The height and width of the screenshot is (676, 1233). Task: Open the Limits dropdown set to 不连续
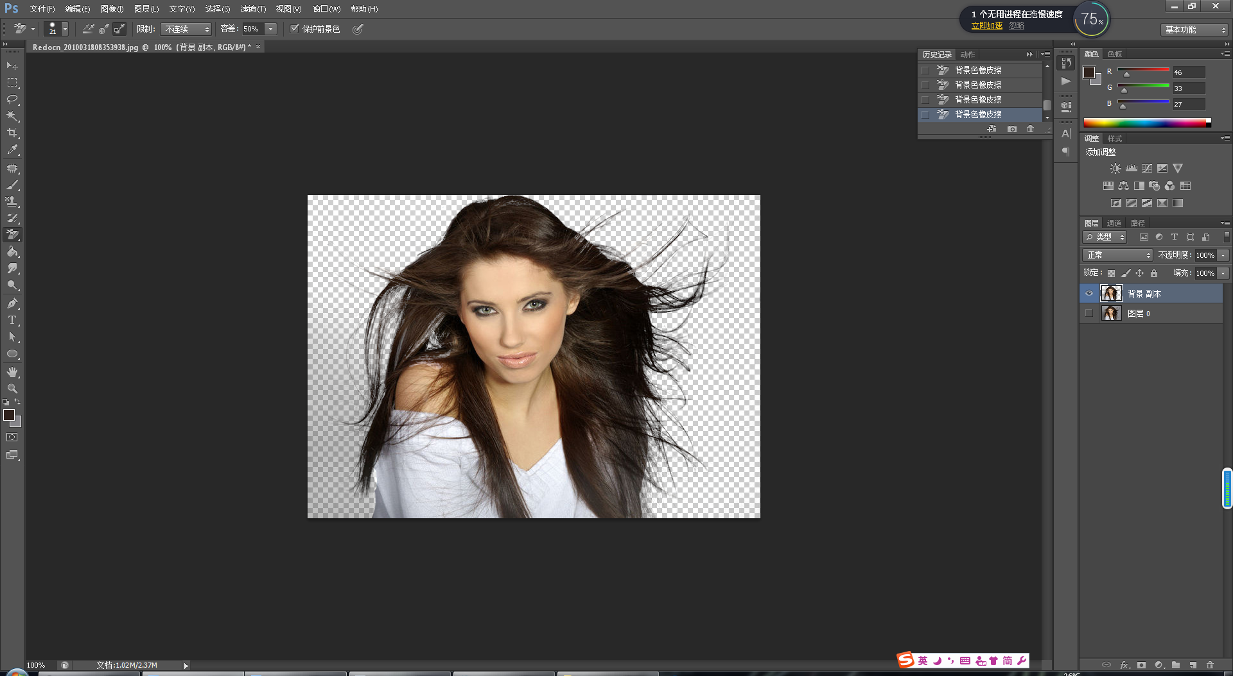(x=186, y=29)
